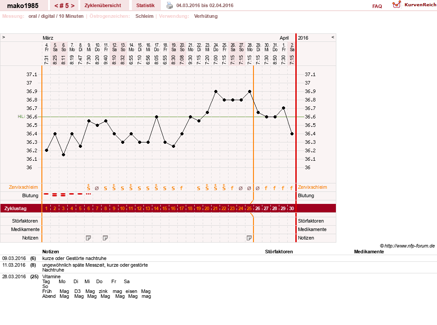Click the Medikamente column heading below the chart
This screenshot has width=437, height=325.
pos(369,252)
